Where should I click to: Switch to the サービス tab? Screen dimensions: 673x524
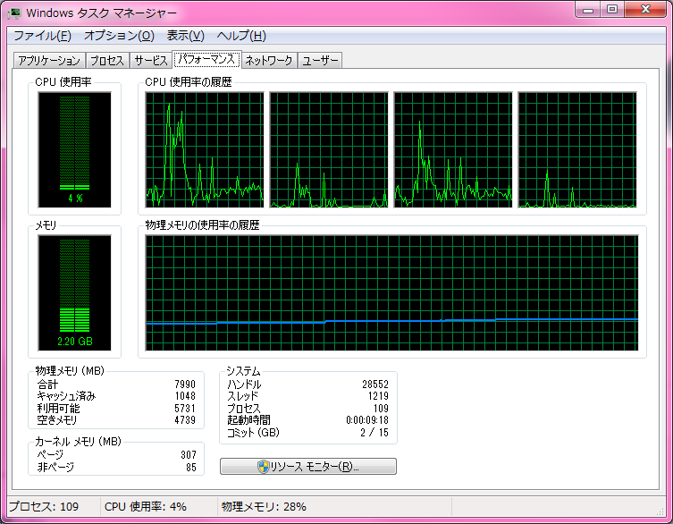pos(150,61)
